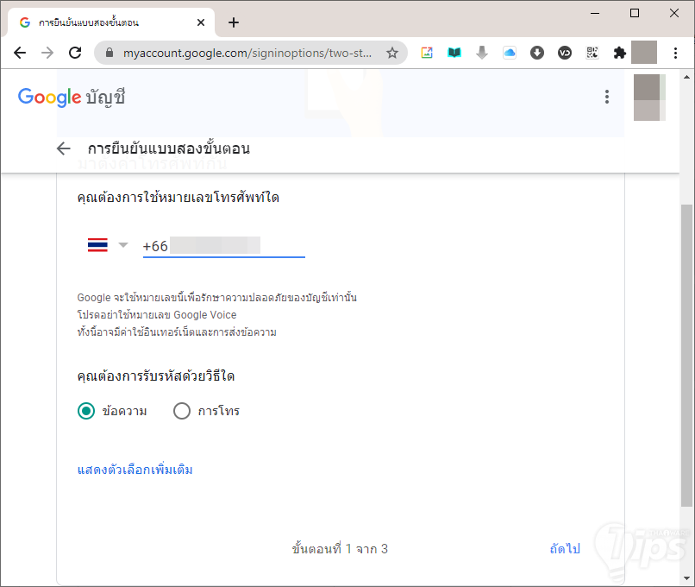
Task: Click the ขั้นตอนที่ 1 จาก 3 text
Action: click(x=340, y=549)
